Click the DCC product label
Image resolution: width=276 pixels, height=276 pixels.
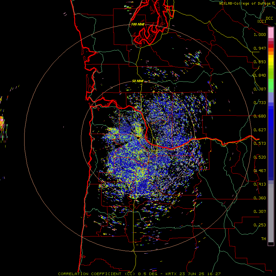(x=269, y=18)
